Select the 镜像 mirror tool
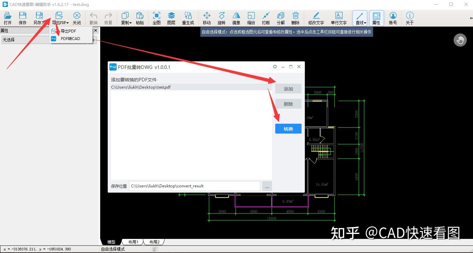 (x=236, y=18)
